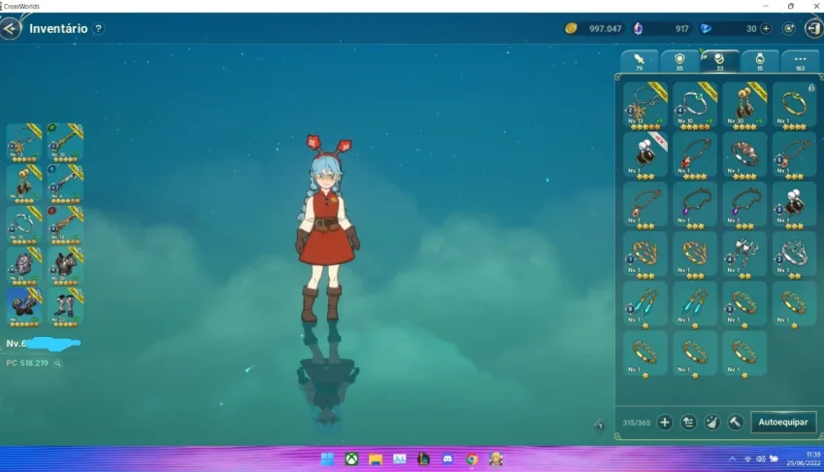Screen dimensions: 824x472
Task: Open the highlighted equipped gauntlets slot
Action: pos(23,308)
